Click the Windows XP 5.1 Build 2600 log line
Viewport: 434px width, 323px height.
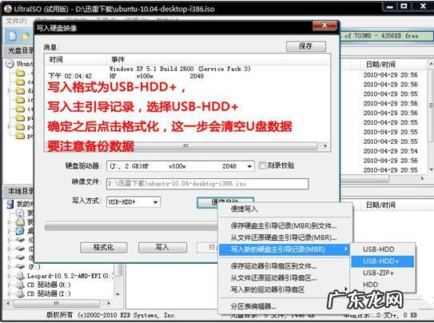point(180,69)
